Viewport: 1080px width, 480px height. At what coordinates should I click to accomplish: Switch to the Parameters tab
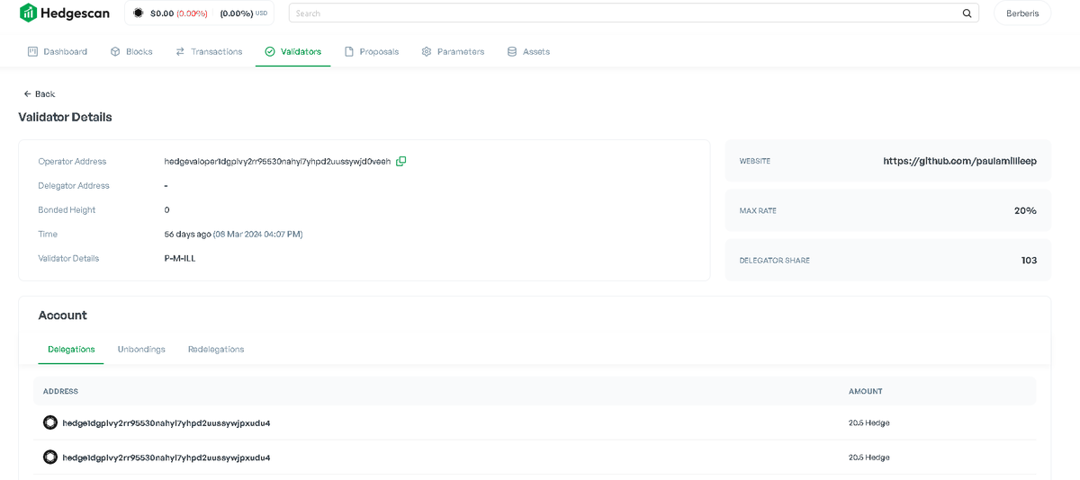click(453, 51)
